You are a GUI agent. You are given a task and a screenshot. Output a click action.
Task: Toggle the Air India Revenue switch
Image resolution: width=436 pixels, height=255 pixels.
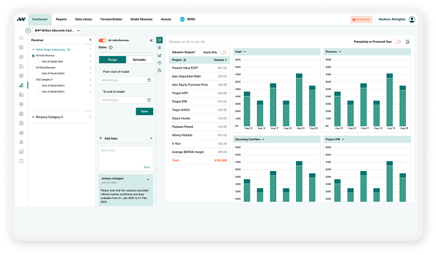click(x=102, y=40)
